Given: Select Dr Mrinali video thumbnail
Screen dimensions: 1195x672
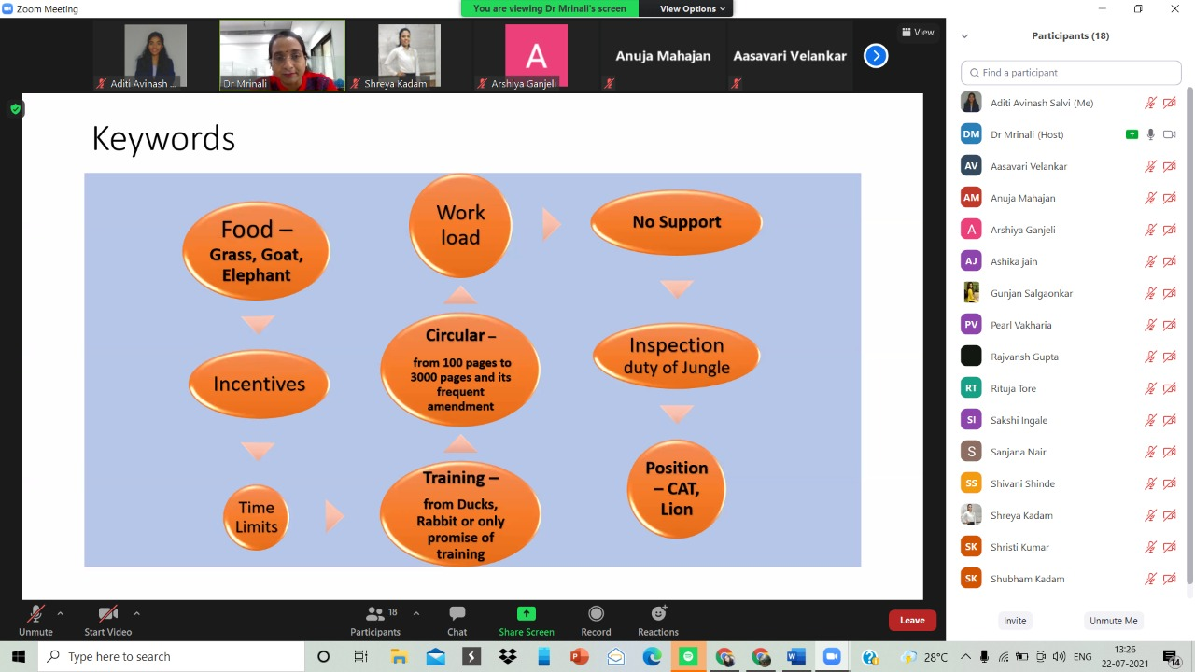Looking at the screenshot, I should coord(282,56).
